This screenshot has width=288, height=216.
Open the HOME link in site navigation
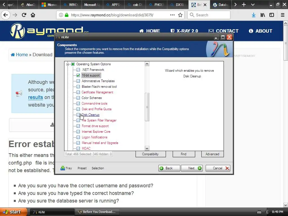point(150,31)
